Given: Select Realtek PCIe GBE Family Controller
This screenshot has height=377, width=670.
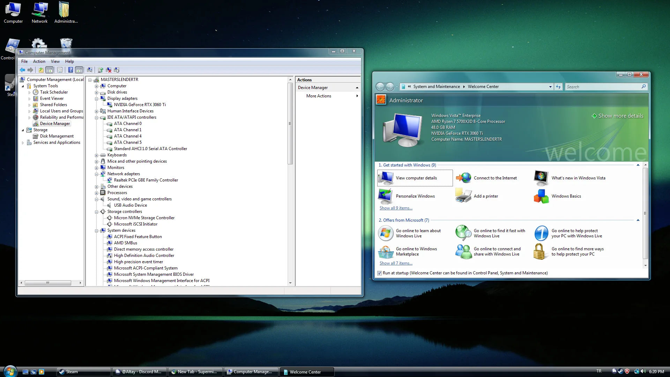Looking at the screenshot, I should [x=146, y=180].
